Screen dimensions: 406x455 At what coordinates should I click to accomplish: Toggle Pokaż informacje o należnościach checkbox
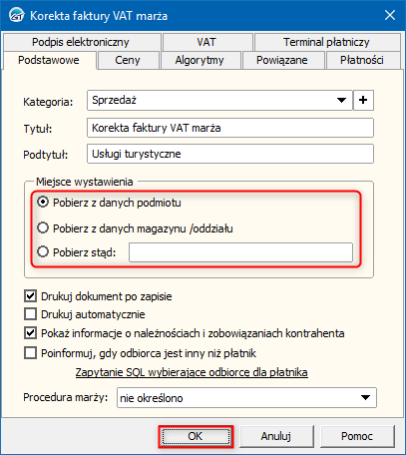[x=30, y=333]
